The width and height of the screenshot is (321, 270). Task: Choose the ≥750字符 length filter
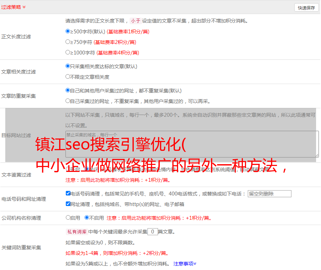click(68, 42)
